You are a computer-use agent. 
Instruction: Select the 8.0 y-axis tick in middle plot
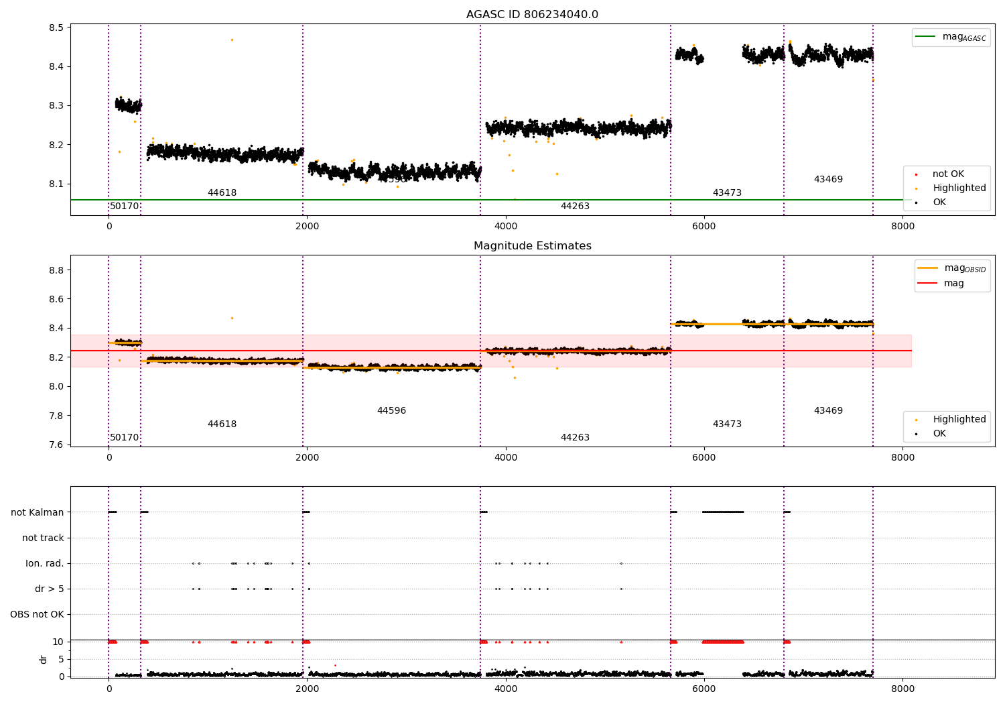(56, 386)
